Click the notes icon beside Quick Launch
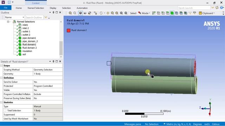The height and width of the screenshot is (126, 225). tap(217, 8)
